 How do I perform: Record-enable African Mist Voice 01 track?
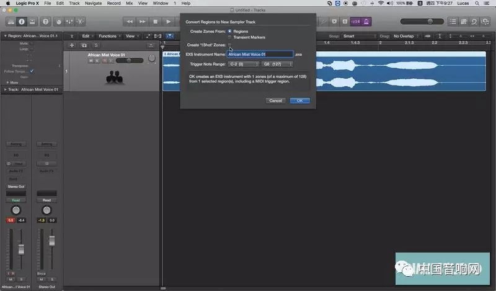click(x=105, y=60)
